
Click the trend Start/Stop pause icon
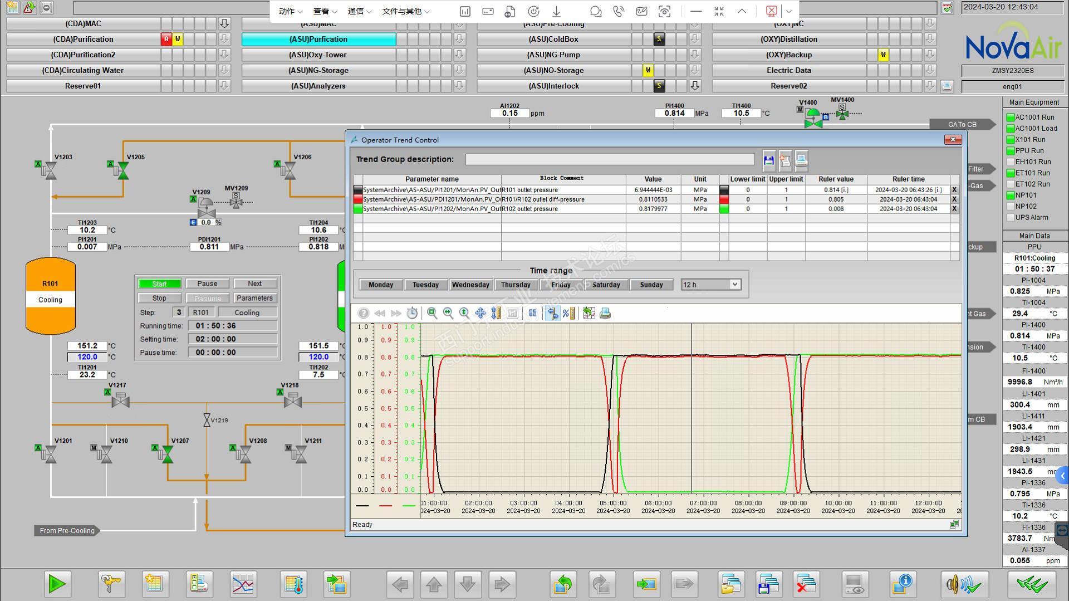pos(533,314)
